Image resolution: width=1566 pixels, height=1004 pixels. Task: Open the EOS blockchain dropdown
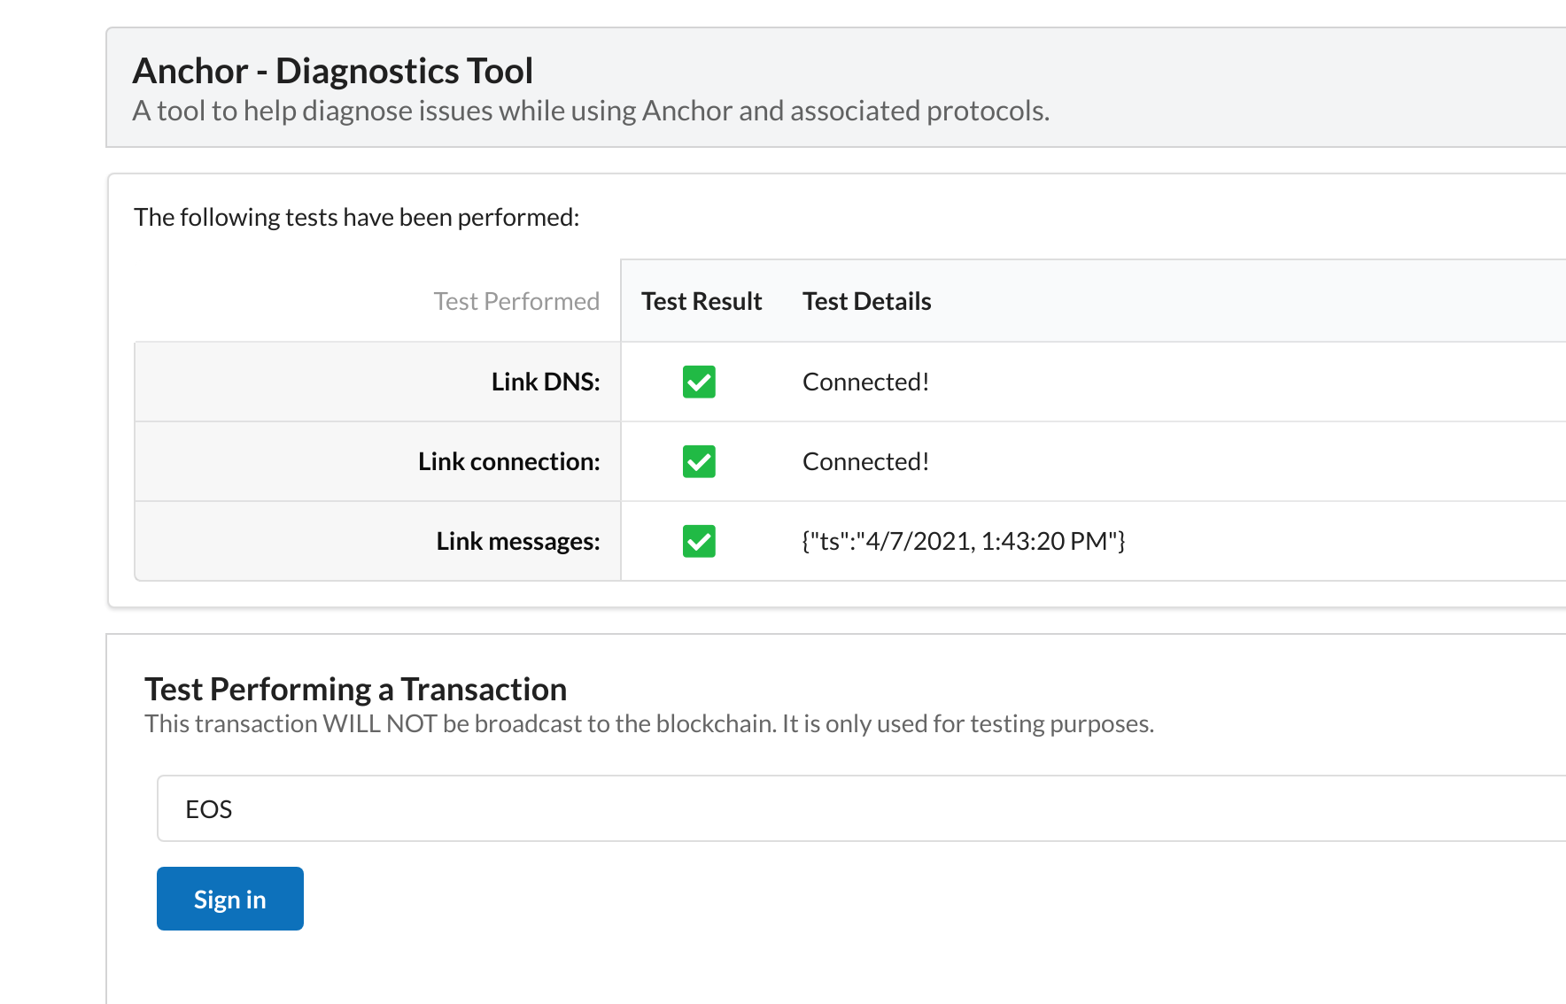click(861, 808)
